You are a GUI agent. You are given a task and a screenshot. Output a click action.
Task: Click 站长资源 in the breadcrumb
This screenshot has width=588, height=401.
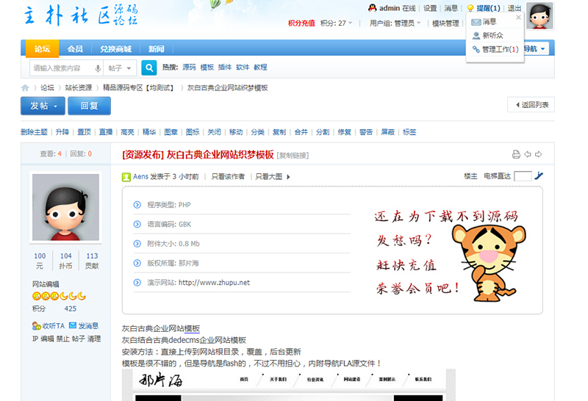[79, 87]
